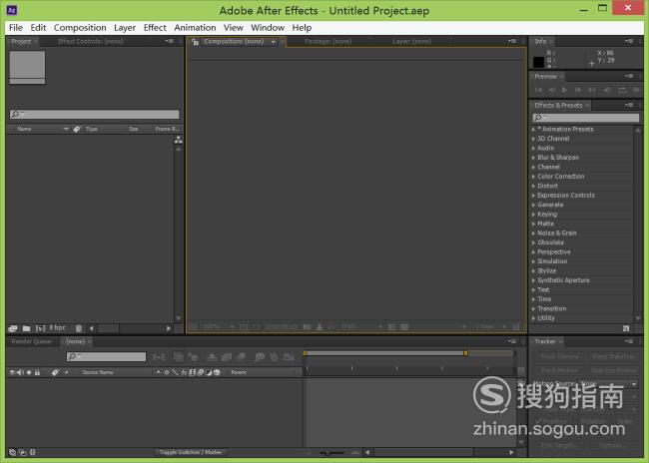
Task: Switch to the Render Queue tab
Action: click(x=31, y=341)
